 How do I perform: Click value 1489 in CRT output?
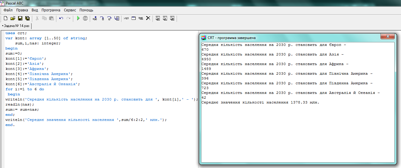[x=206, y=69]
